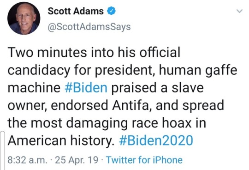This screenshot has height=170, width=249.
Task: Click the opening words 'Two minutes'
Action: (47, 53)
